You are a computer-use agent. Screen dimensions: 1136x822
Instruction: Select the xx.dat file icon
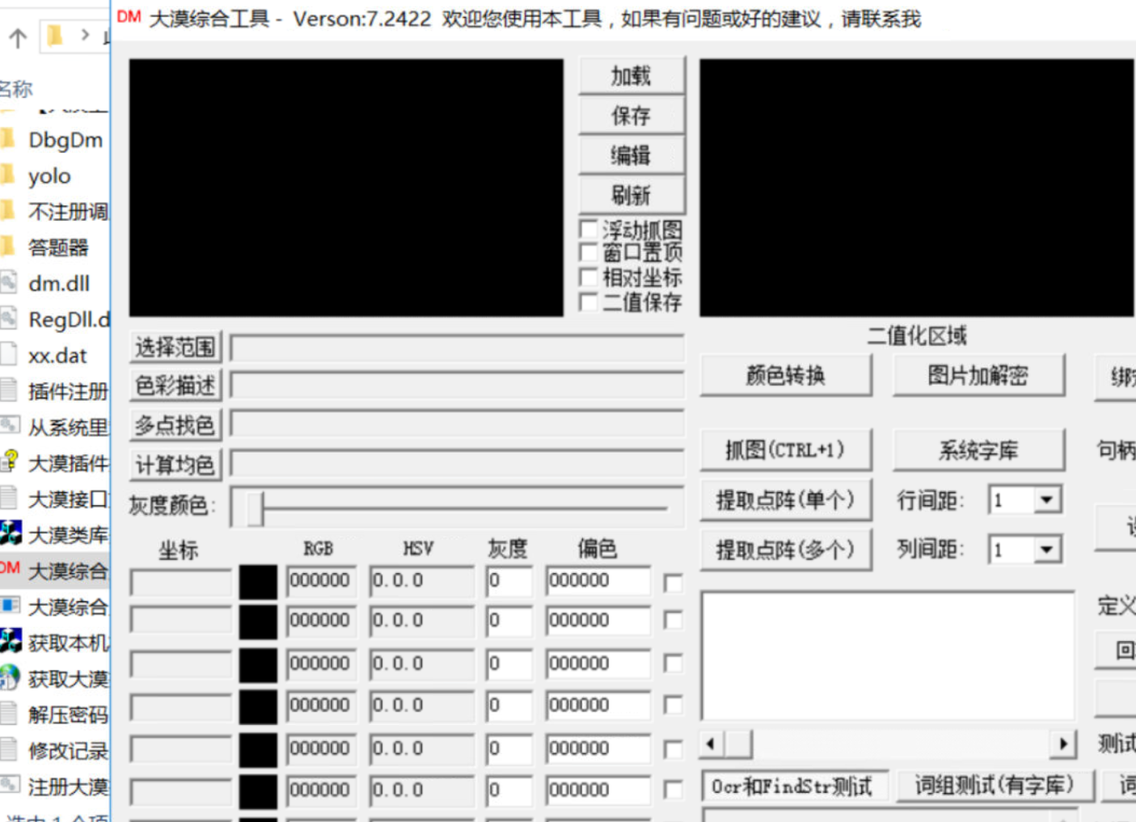[8, 355]
